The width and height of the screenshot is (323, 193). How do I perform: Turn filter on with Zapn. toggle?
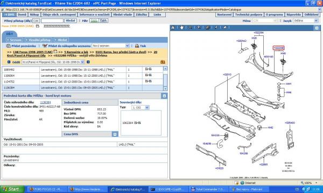tap(94, 20)
